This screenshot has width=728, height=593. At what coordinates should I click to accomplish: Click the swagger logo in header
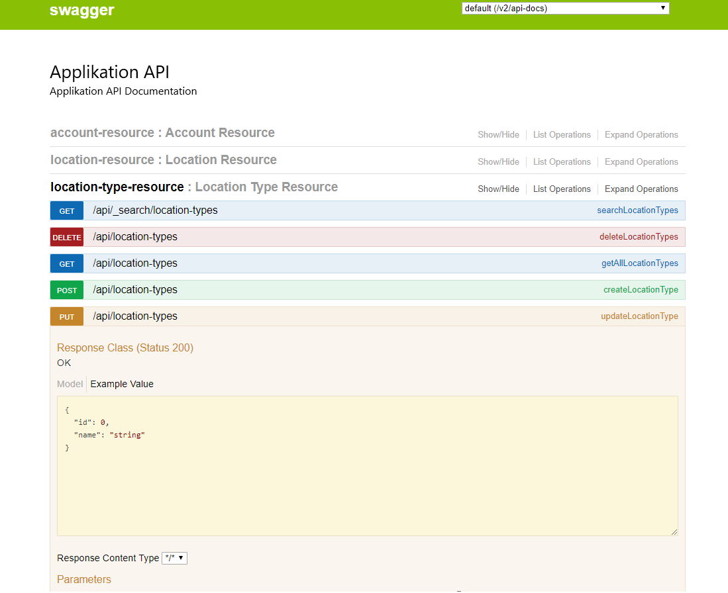(x=81, y=11)
